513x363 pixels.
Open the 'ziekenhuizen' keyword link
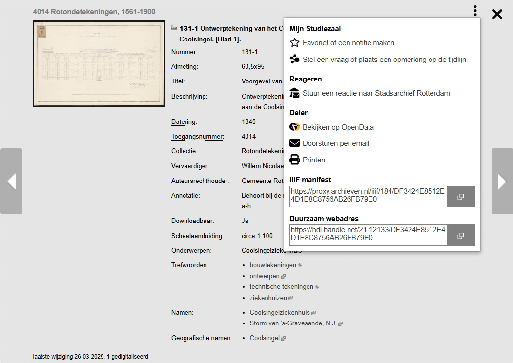pyautogui.click(x=268, y=298)
